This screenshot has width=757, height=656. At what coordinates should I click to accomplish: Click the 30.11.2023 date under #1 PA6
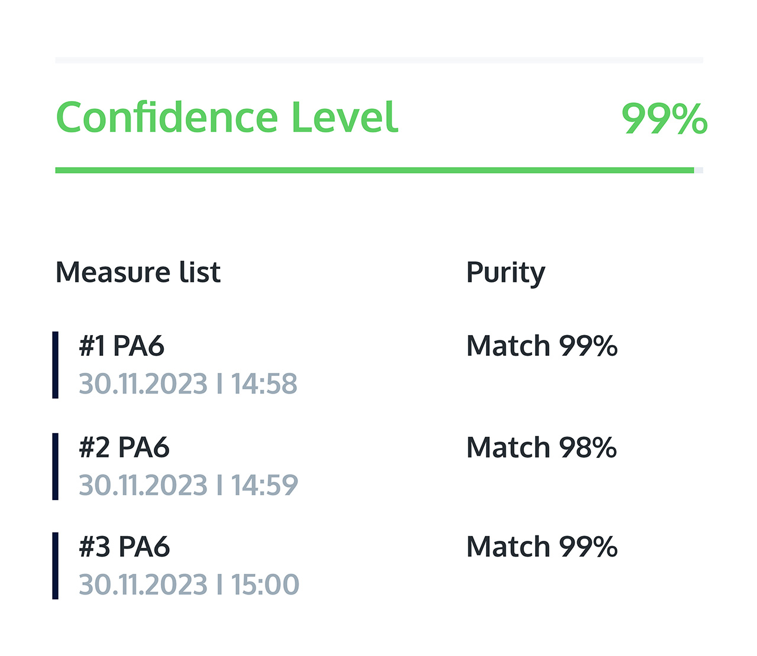point(143,384)
